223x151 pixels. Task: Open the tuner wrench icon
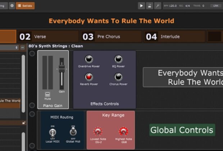pyautogui.click(x=158, y=6)
